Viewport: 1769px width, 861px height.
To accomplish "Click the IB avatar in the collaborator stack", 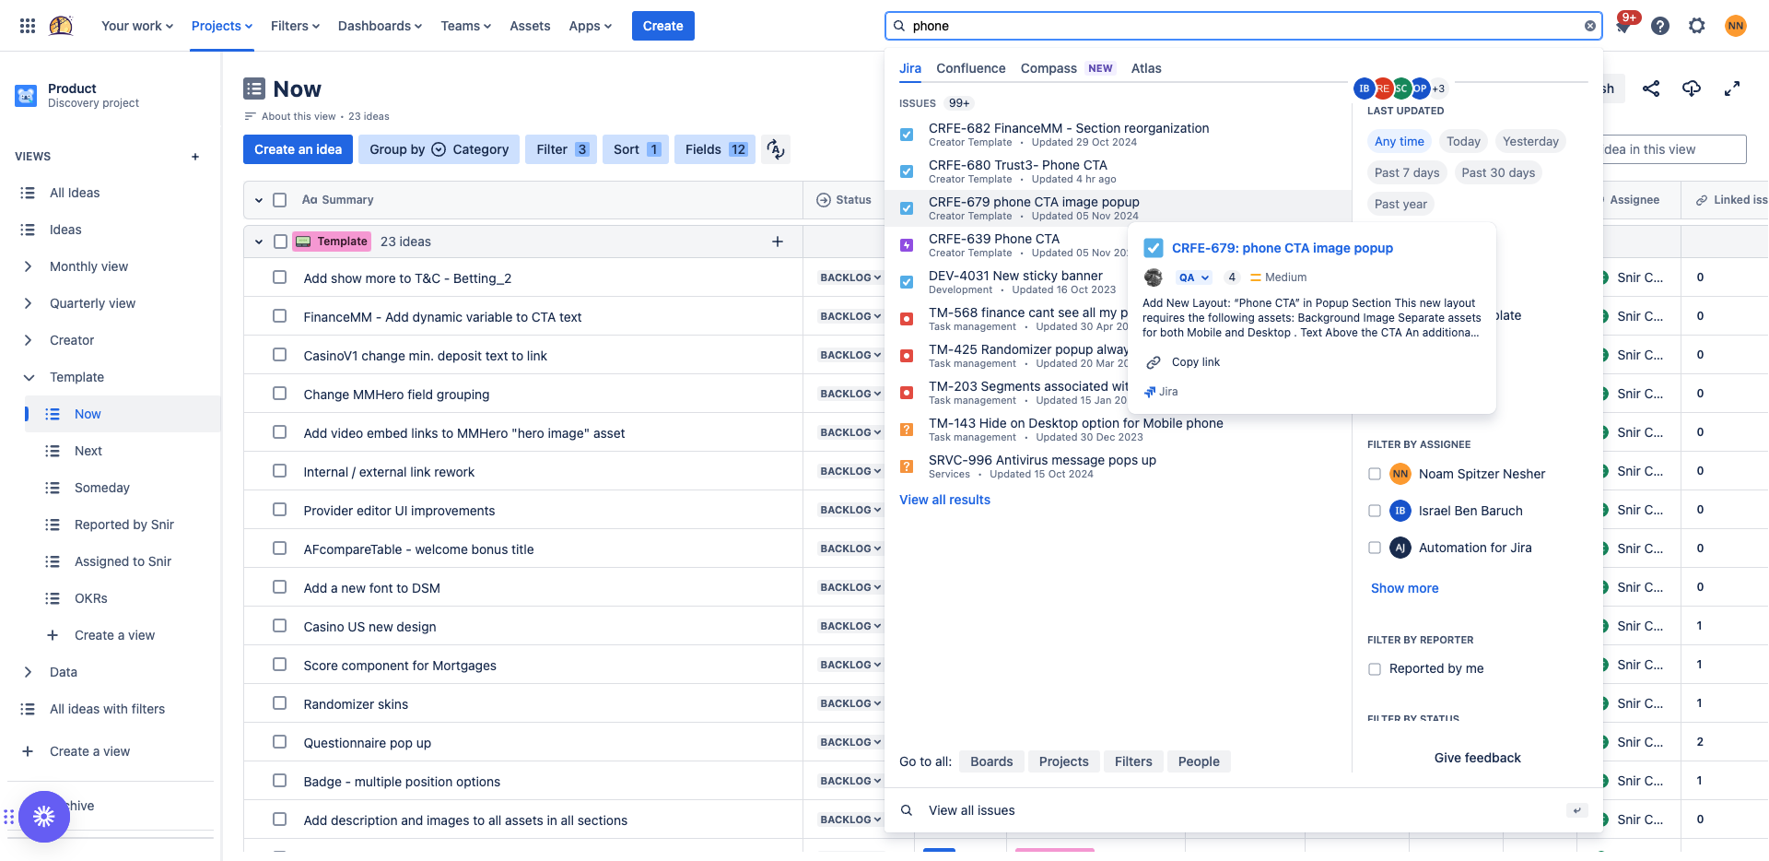I will tap(1364, 88).
